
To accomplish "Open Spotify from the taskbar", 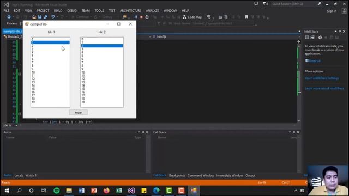I will pyautogui.click(x=57, y=191).
